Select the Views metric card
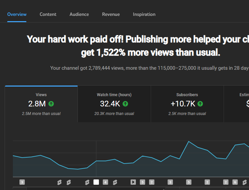Viewport: 249px width, 190px height. [x=41, y=104]
